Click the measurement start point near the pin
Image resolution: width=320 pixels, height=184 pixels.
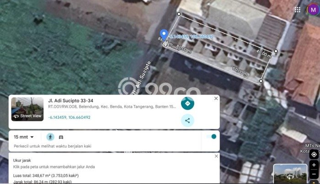pos(165,44)
